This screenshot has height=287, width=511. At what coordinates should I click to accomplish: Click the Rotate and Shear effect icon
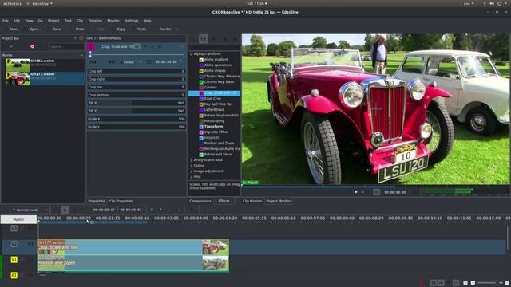pyautogui.click(x=201, y=155)
